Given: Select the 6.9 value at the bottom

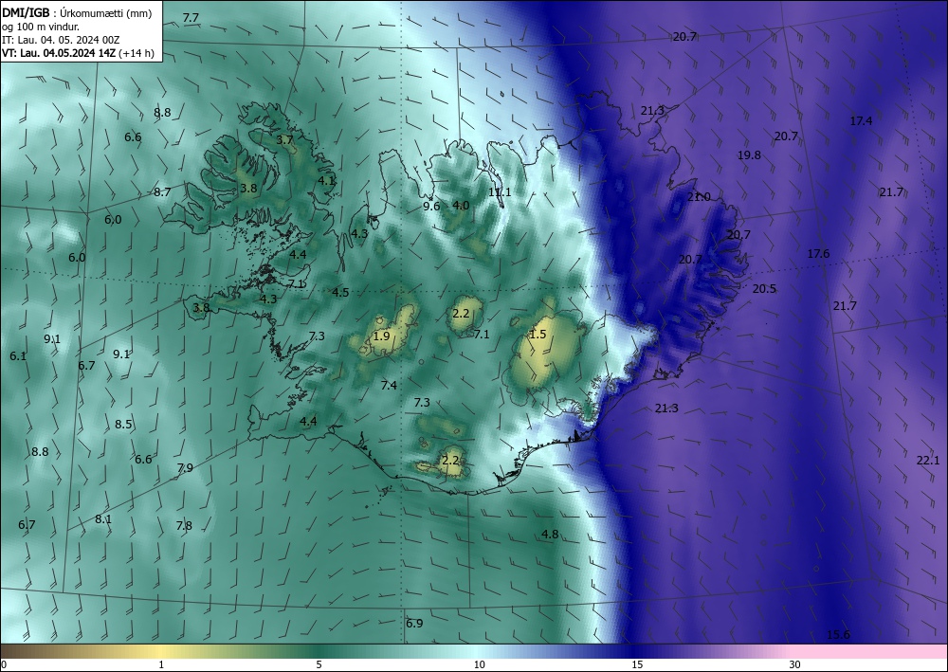Looking at the screenshot, I should pos(414,623).
